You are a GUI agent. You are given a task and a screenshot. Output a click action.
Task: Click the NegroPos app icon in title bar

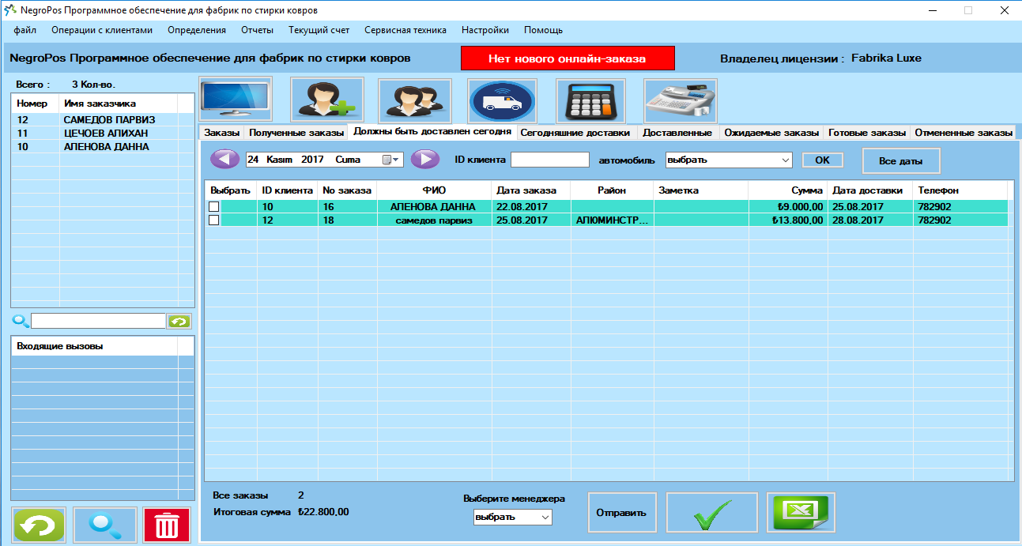11,10
